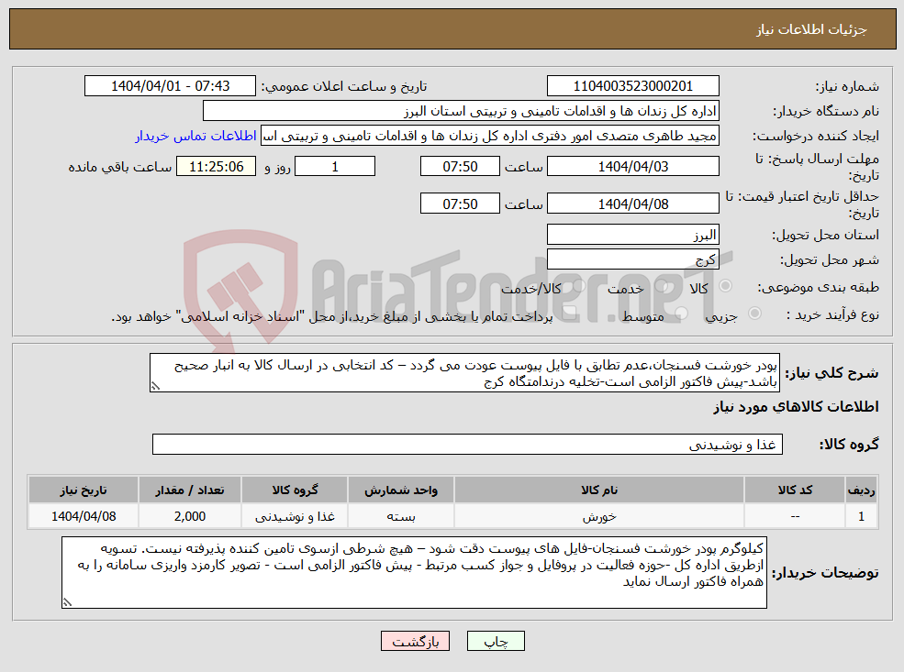Viewport: 904px width, 672px height.
Task: Click the واحد شمارش column header
Action: 401,490
